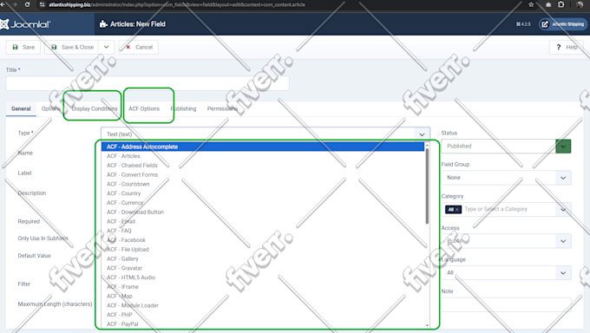This screenshot has height=333, width=590.
Task: Click the type list scroll down arrow
Action: click(427, 325)
